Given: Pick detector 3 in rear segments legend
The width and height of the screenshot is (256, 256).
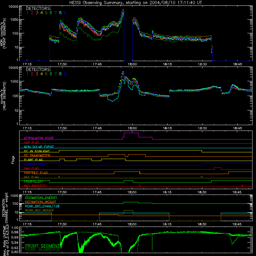Looking at the screenshot, I should coord(37,74).
